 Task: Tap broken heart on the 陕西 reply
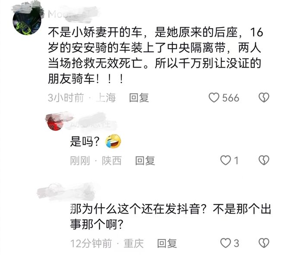click(x=264, y=161)
